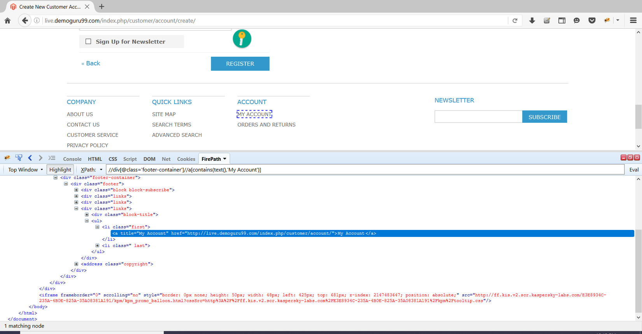Open a new browser tab

point(102,7)
